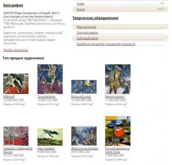This screenshot has width=172, height=165.
Task: Click the price 10 127 294 USD
Action: pos(13,155)
